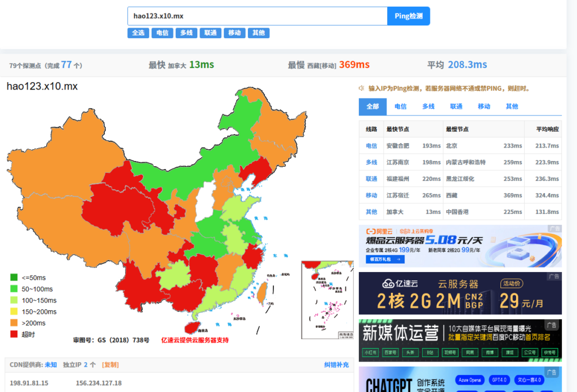
Task: Toggle the 电信 filter below the search box
Action: [x=162, y=33]
